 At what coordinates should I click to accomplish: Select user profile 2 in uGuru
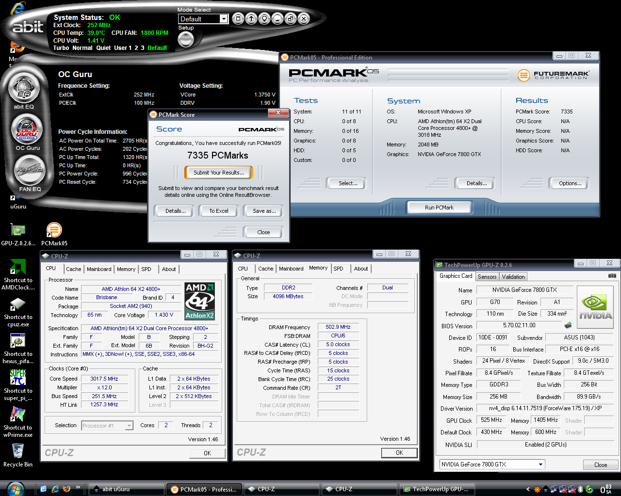pos(136,48)
